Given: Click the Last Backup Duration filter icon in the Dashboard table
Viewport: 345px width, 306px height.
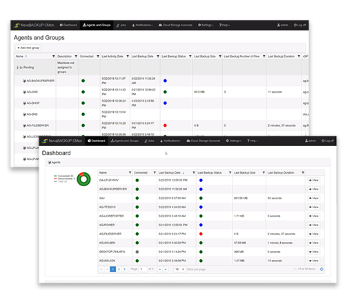Looking at the screenshot, I should (303, 172).
